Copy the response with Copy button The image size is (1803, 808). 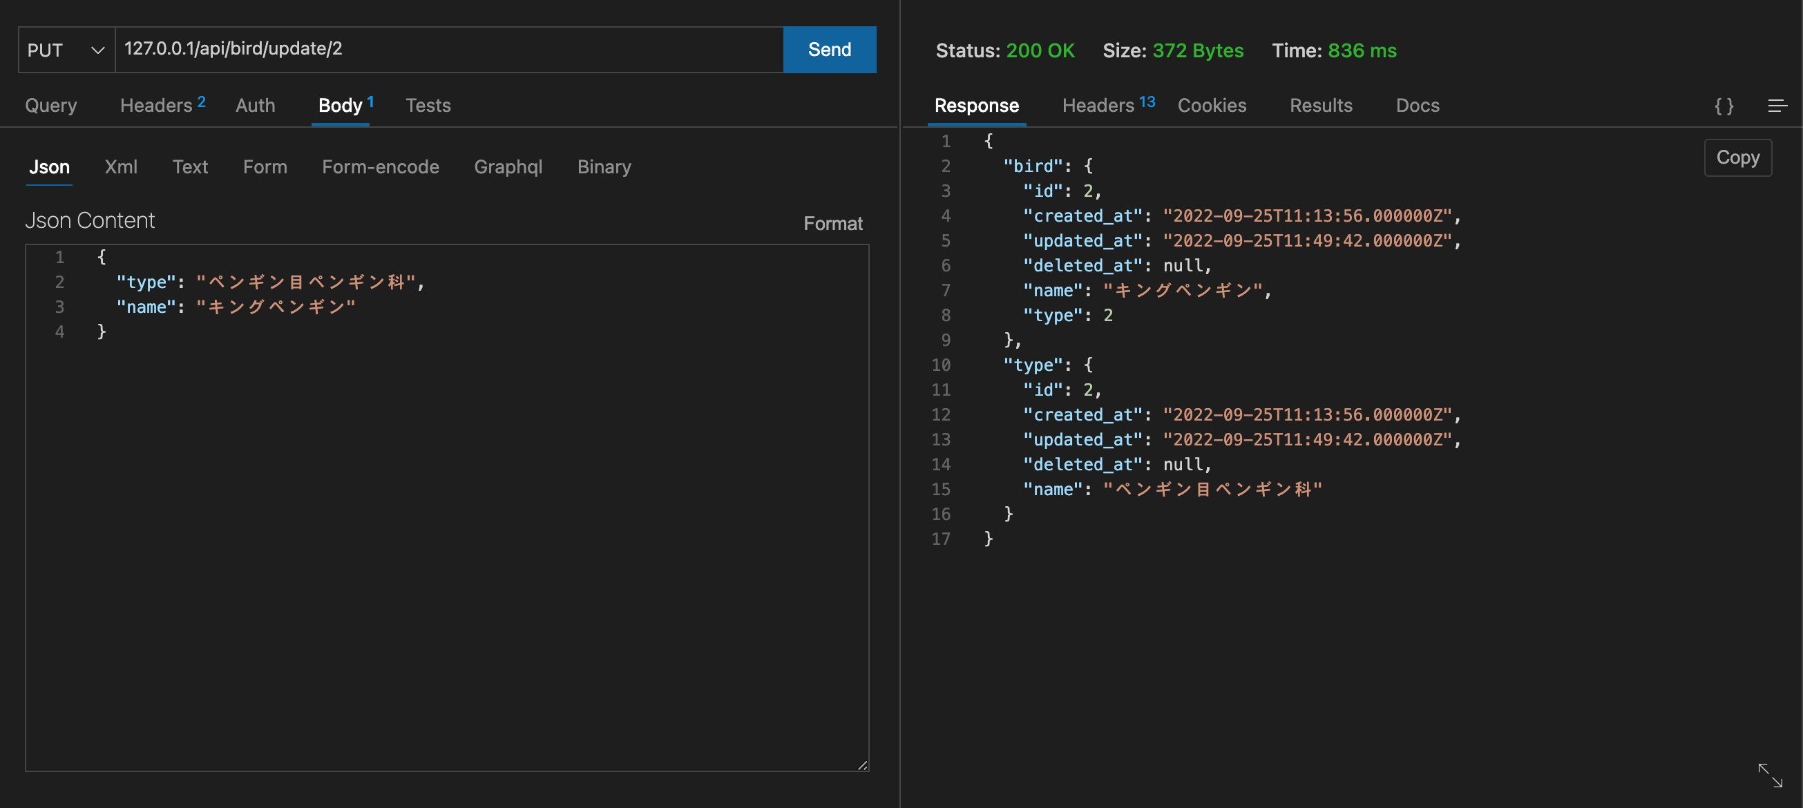coord(1737,157)
